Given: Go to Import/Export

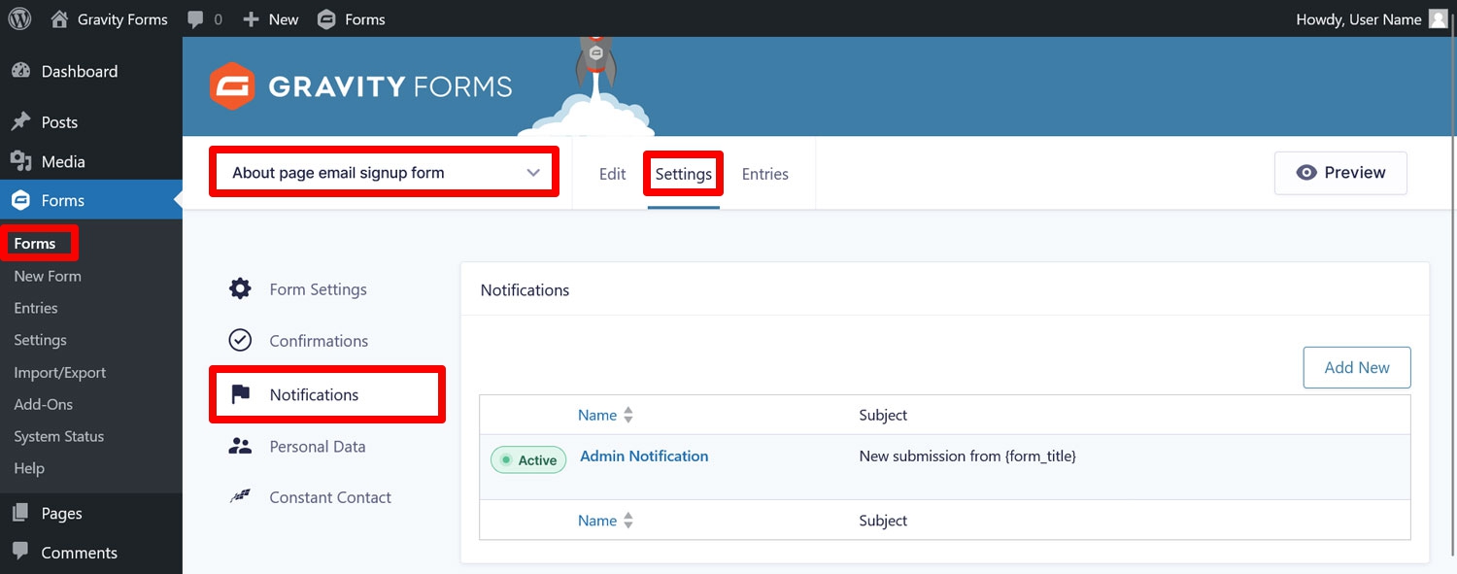Looking at the screenshot, I should pyautogui.click(x=60, y=372).
